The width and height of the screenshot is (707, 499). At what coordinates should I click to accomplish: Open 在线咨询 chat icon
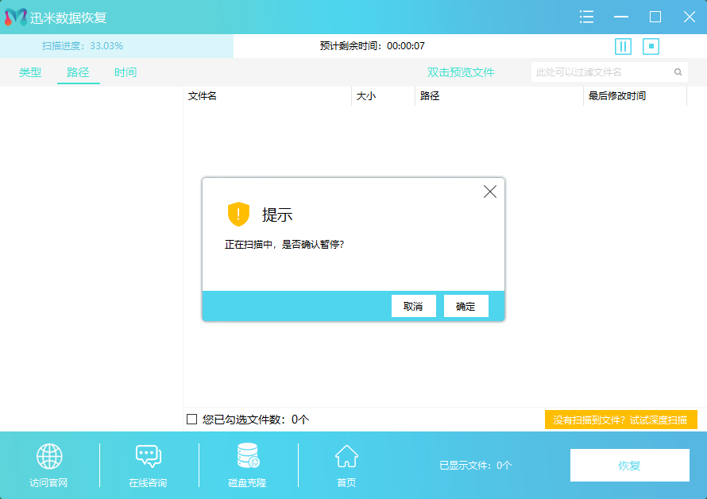click(x=148, y=456)
